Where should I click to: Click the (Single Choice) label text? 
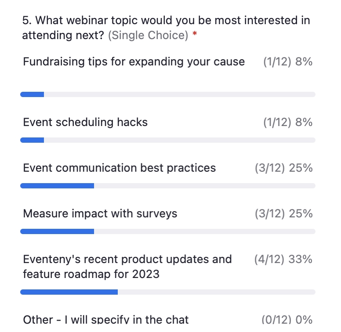[x=148, y=35]
